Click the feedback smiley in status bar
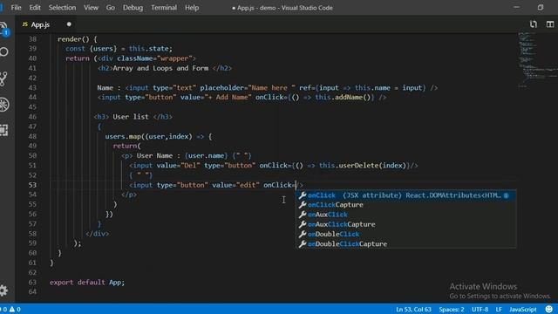 (549, 309)
